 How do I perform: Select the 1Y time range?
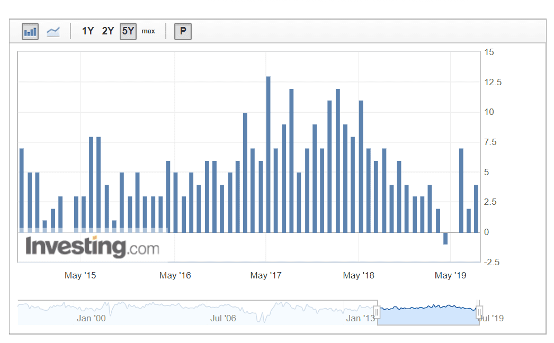coord(87,31)
